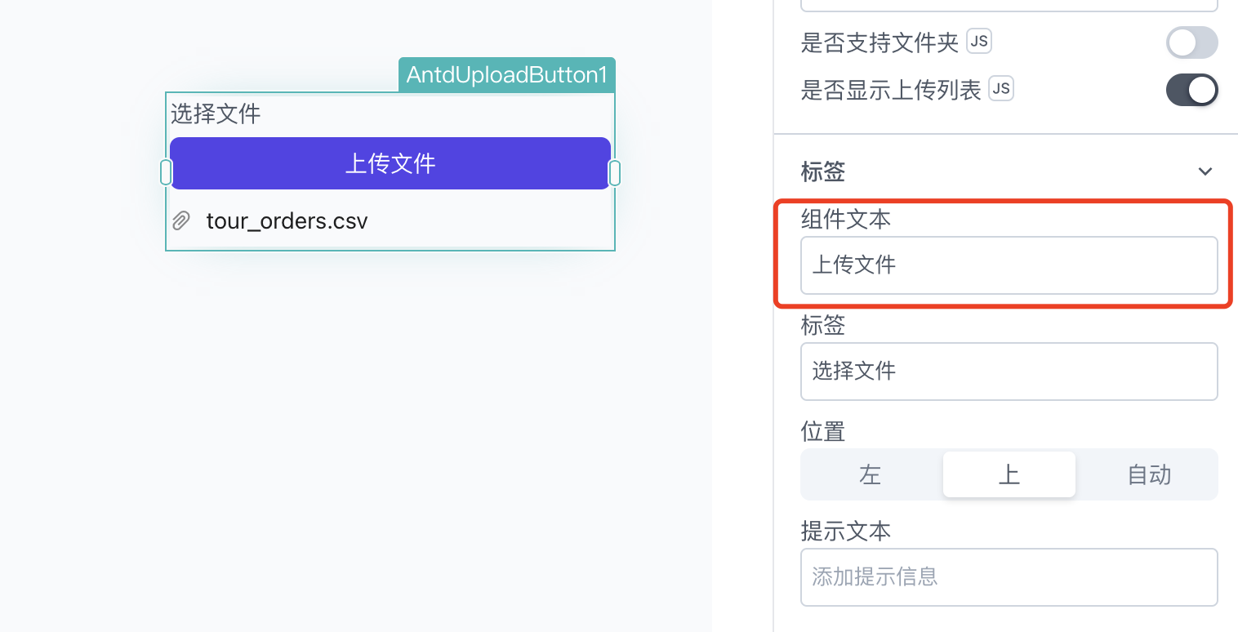1238x632 pixels.
Task: Select the 自动 position option
Action: click(1149, 474)
